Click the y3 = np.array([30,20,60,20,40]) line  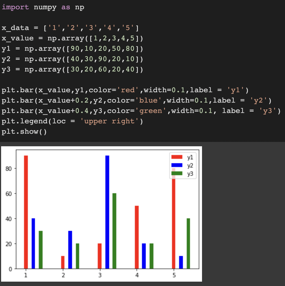pyautogui.click(x=72, y=70)
